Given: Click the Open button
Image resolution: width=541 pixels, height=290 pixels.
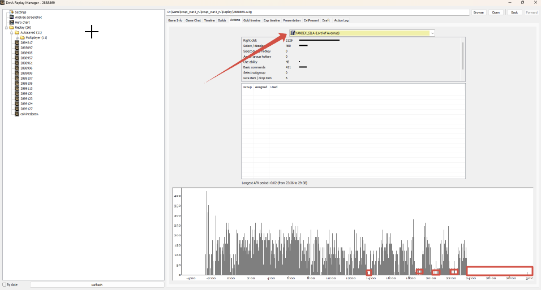Looking at the screenshot, I should point(496,12).
